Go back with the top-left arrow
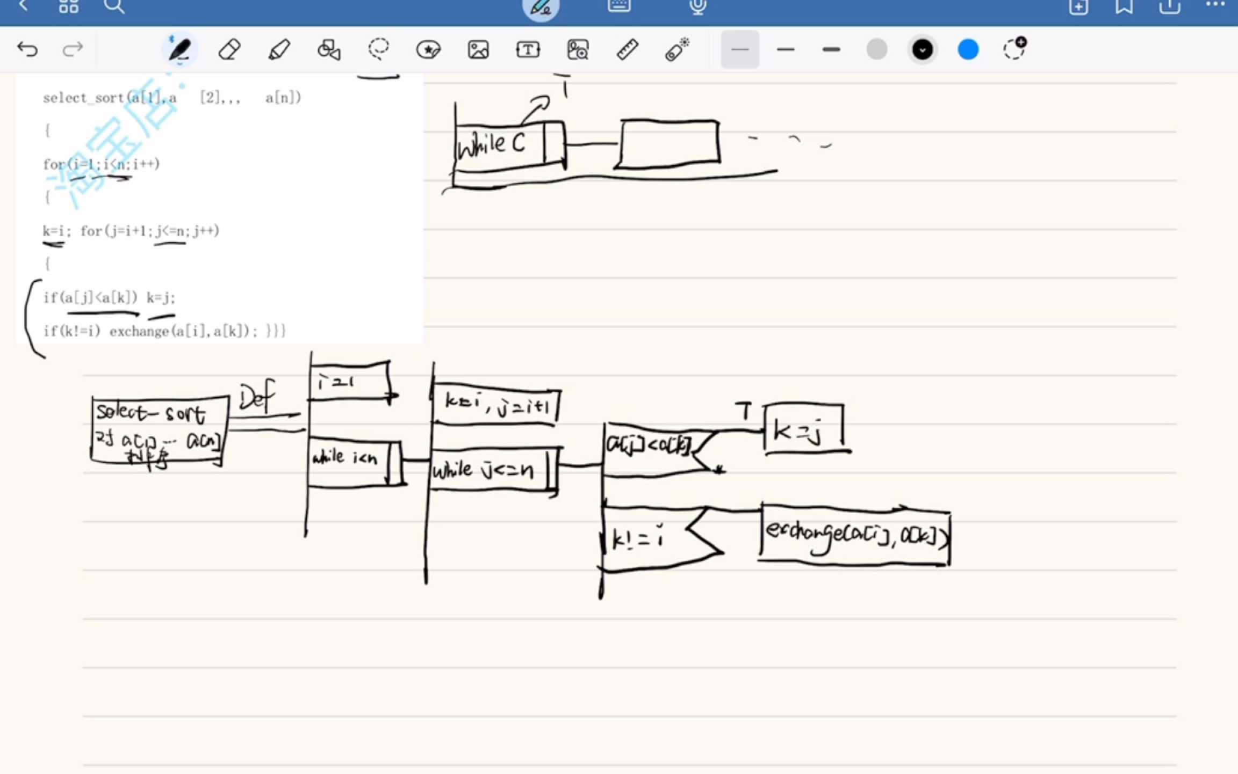The height and width of the screenshot is (774, 1238). (x=23, y=5)
